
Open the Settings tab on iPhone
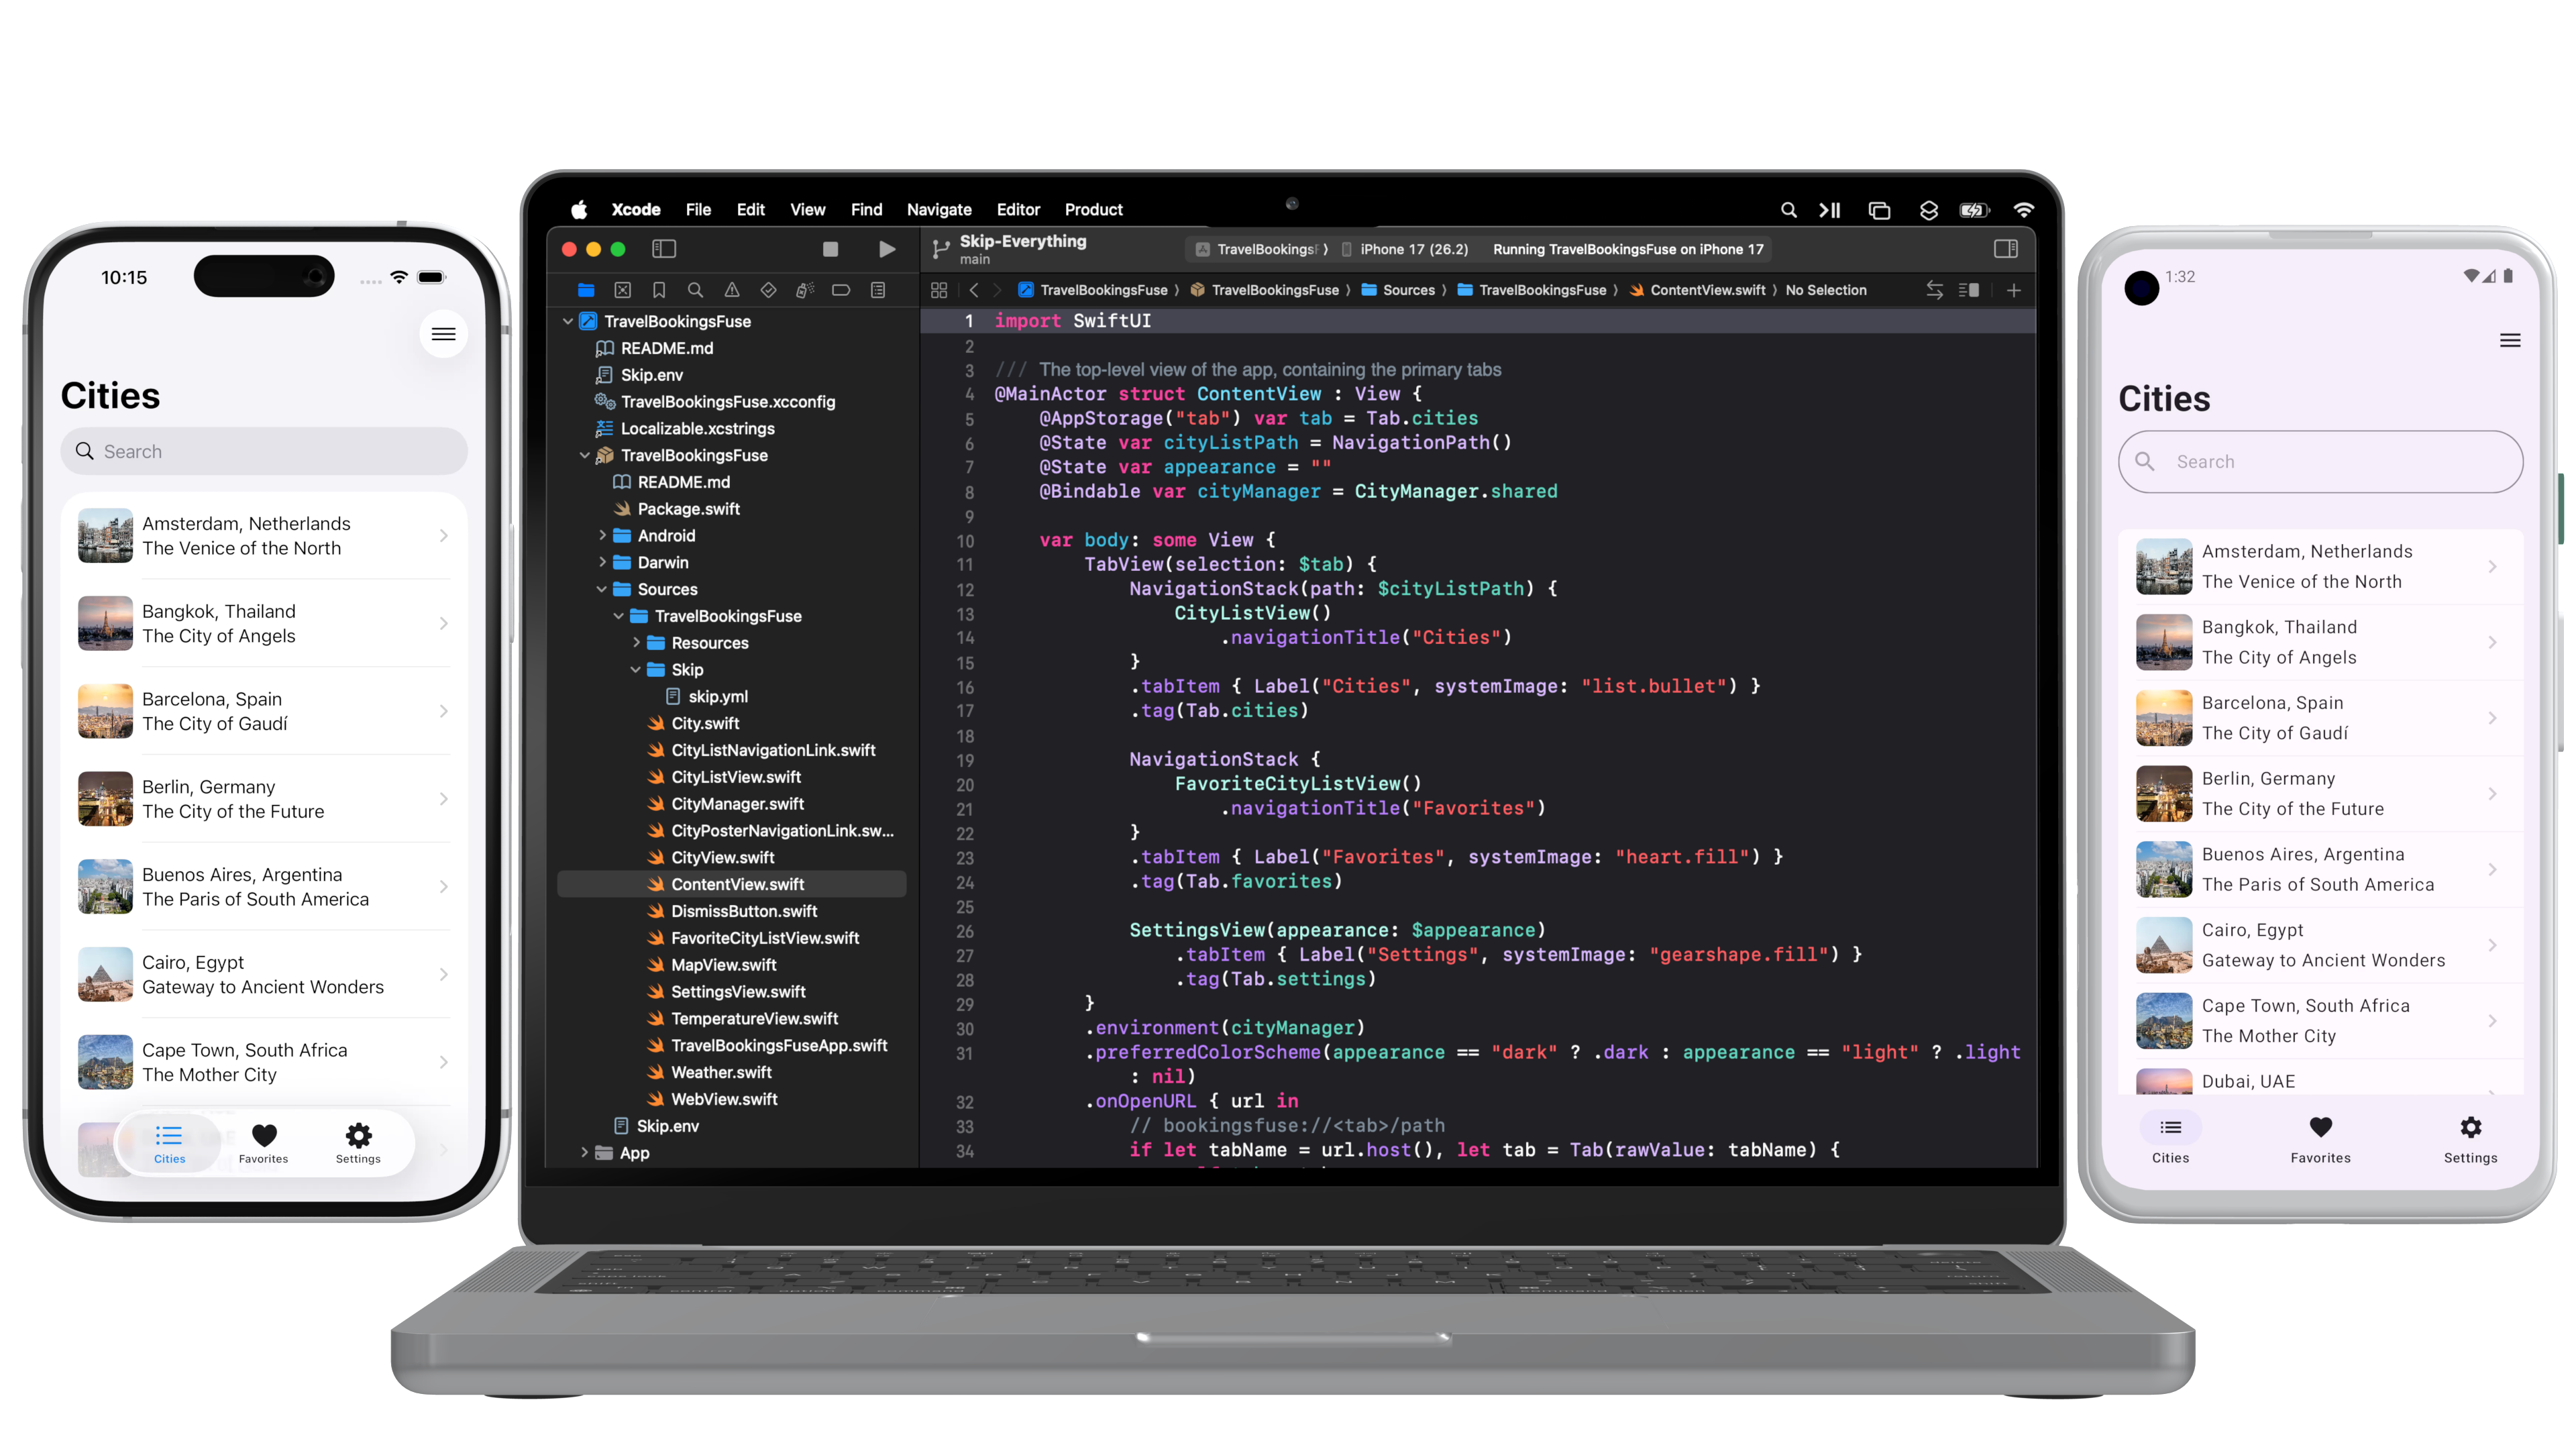[358, 1142]
